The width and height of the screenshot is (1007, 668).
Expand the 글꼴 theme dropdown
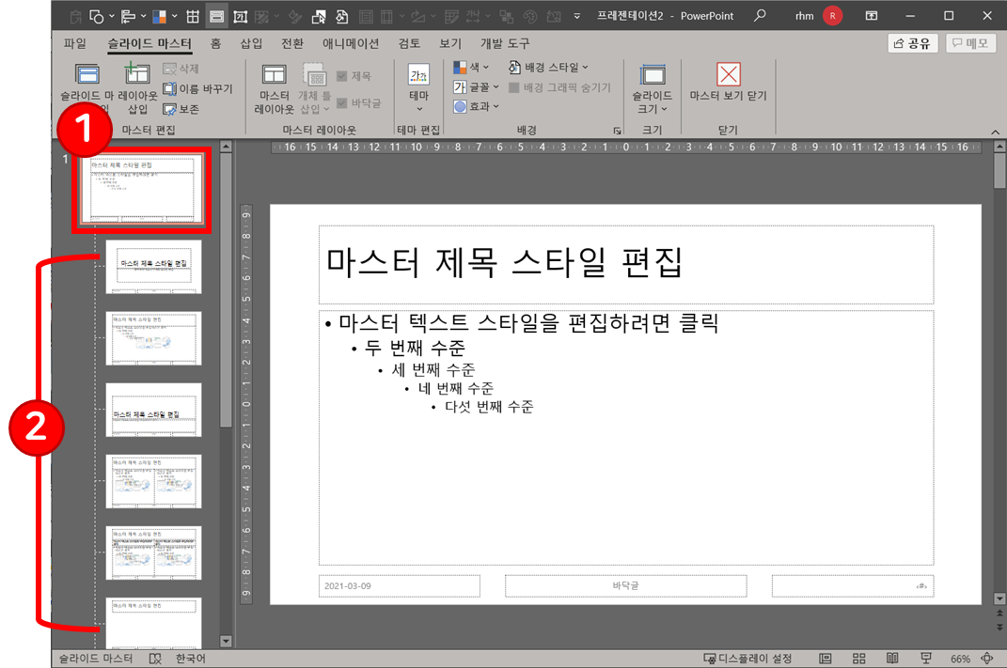pos(480,86)
